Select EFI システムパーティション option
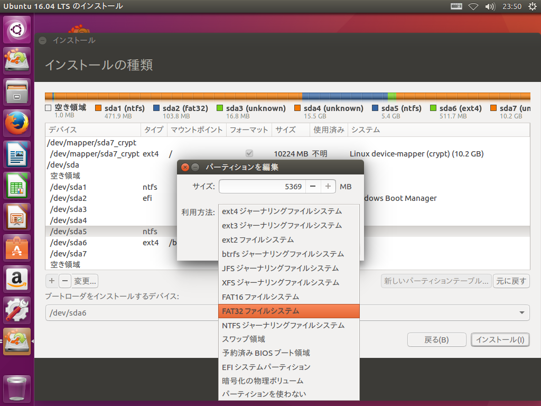This screenshot has width=541, height=406. coord(289,367)
